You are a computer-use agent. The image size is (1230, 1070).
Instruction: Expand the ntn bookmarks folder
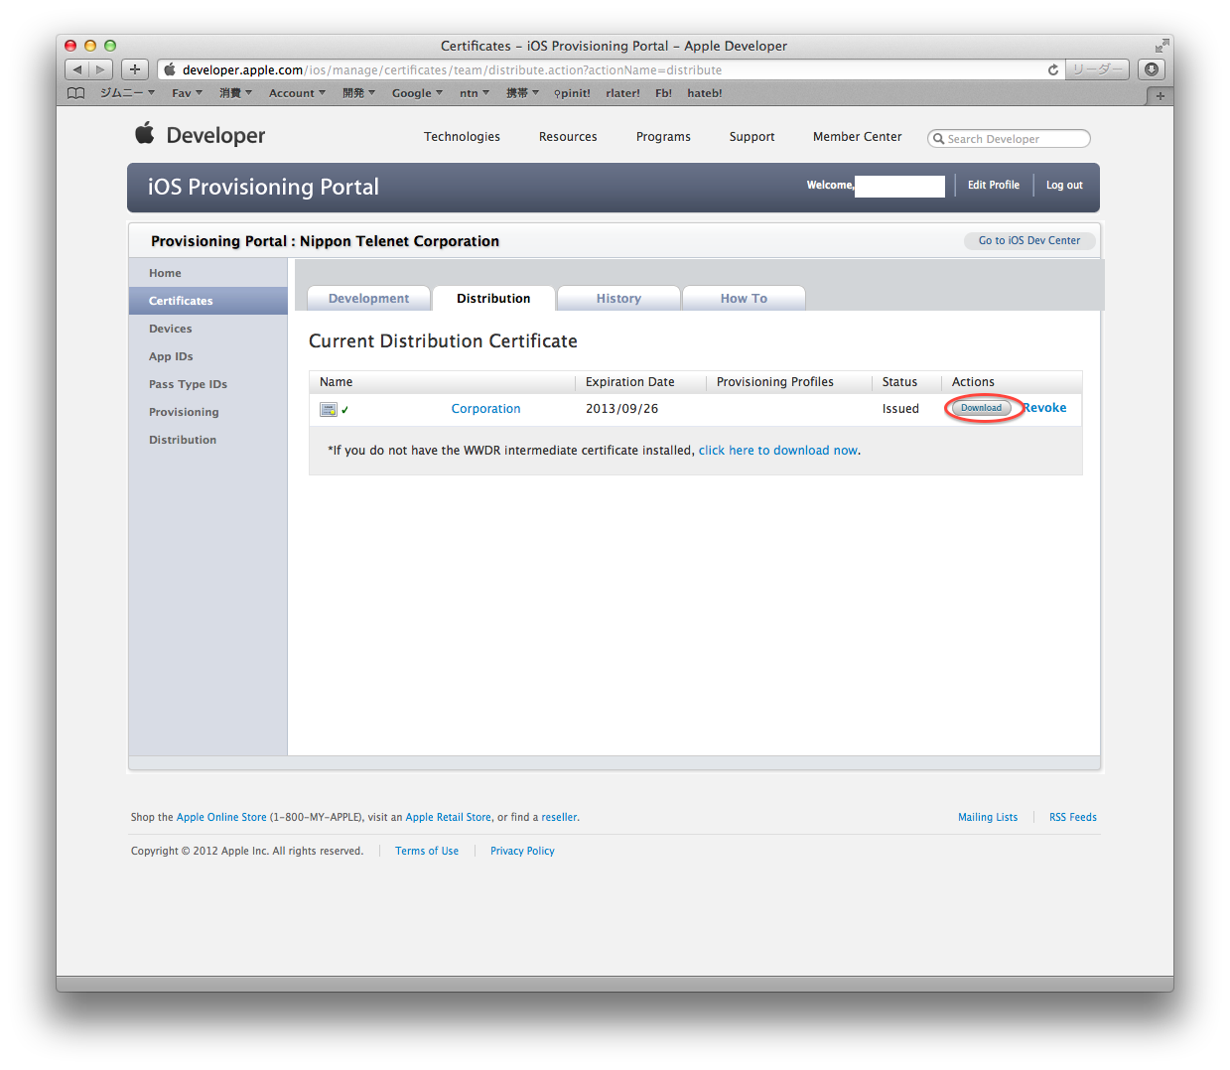[475, 93]
